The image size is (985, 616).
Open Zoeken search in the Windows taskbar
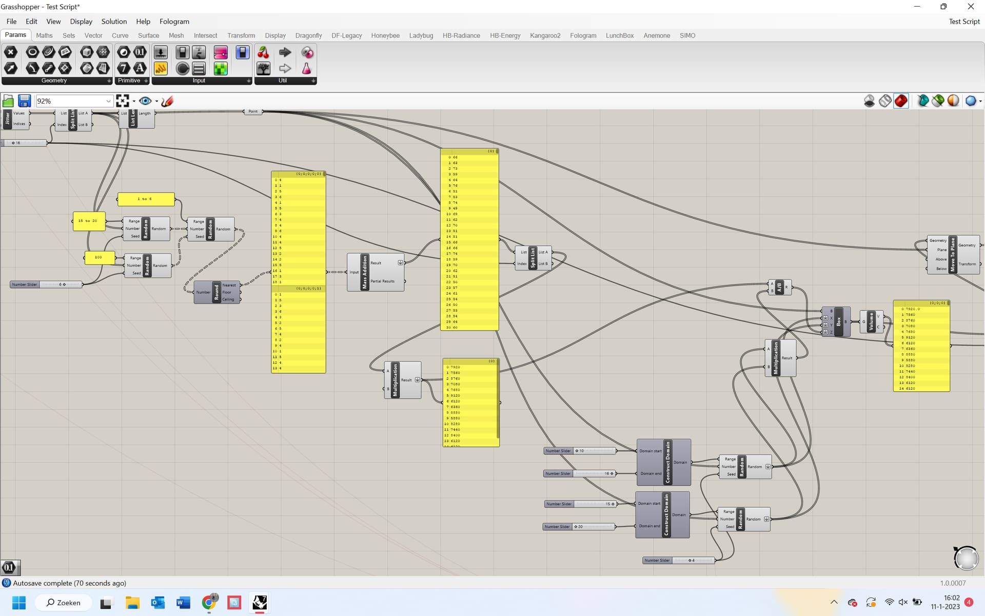[x=64, y=603]
